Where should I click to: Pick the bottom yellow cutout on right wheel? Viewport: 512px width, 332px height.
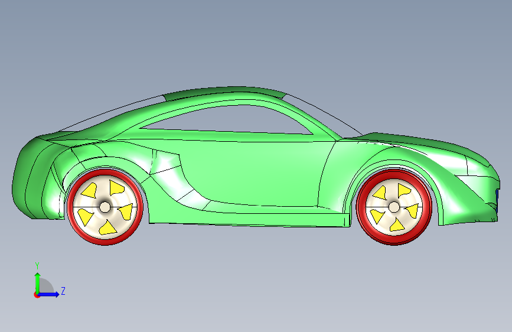point(397,225)
